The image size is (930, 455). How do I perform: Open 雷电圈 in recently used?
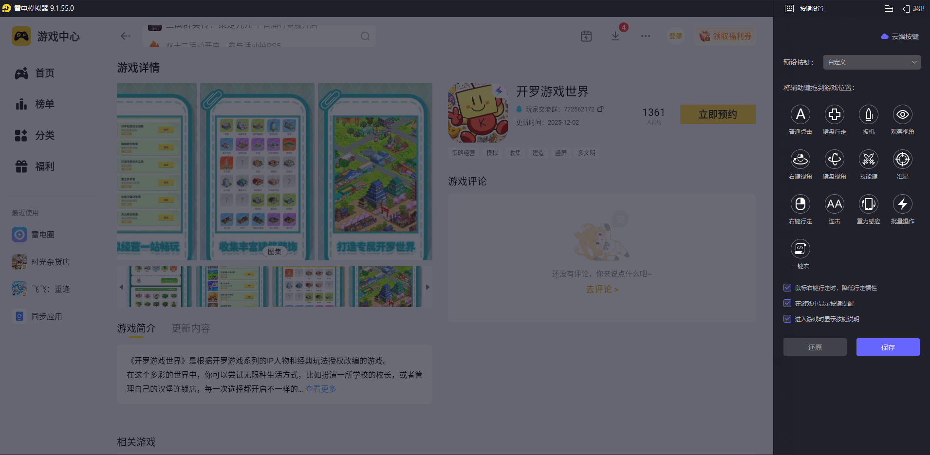(33, 235)
